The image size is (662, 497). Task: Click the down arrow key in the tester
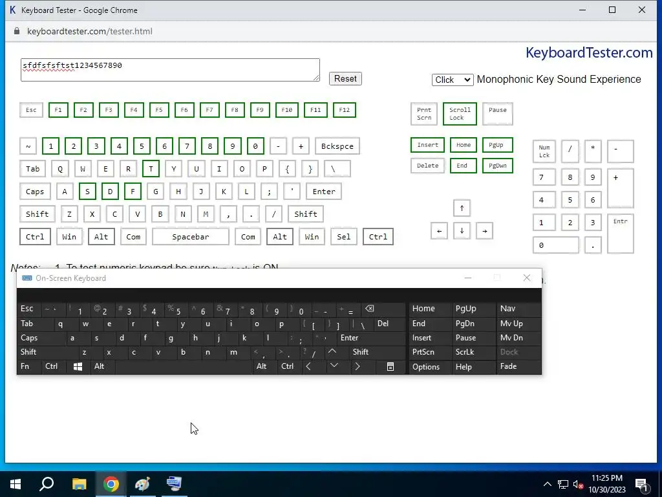(462, 231)
